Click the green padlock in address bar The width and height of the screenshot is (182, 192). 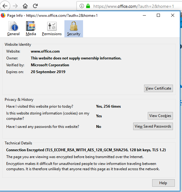point(88,6)
